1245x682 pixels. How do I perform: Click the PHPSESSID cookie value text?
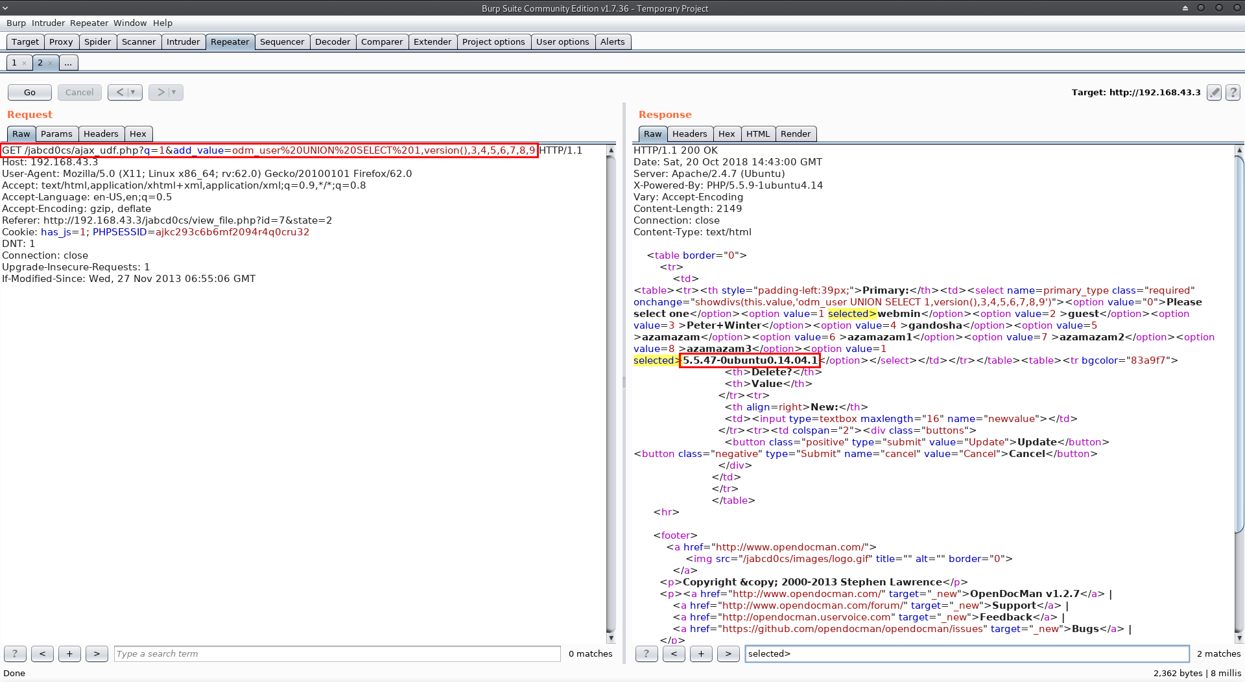coord(232,232)
